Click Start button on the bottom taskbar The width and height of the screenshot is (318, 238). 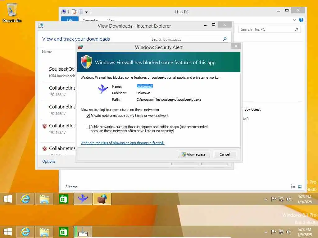coord(8,232)
